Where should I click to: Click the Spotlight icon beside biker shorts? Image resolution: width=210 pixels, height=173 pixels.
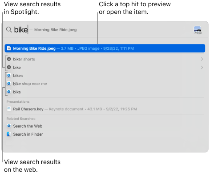(9, 59)
